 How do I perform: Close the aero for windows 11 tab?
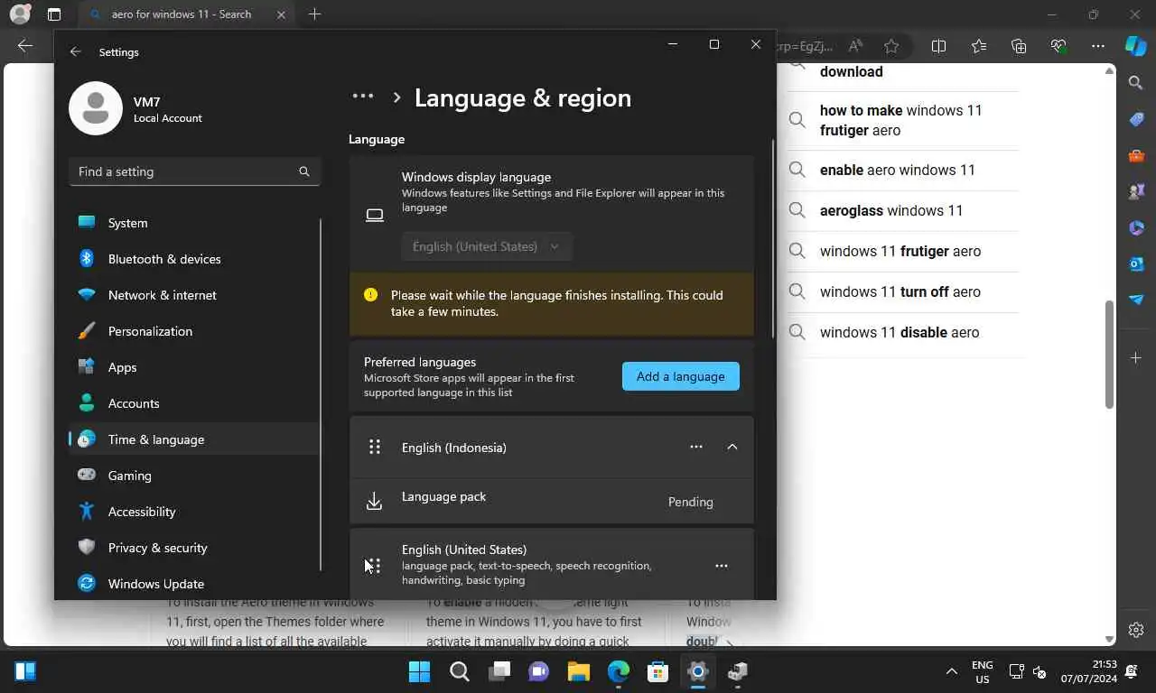[281, 14]
